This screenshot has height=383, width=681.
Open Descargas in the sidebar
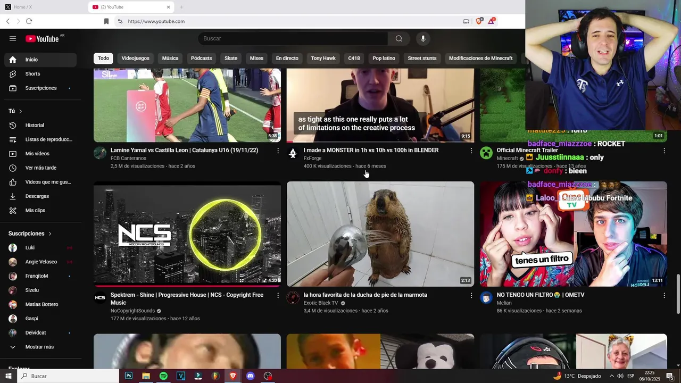click(40, 196)
